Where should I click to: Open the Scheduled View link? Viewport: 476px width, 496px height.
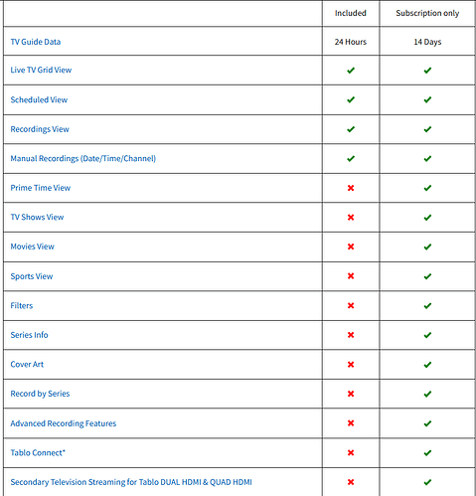[39, 99]
